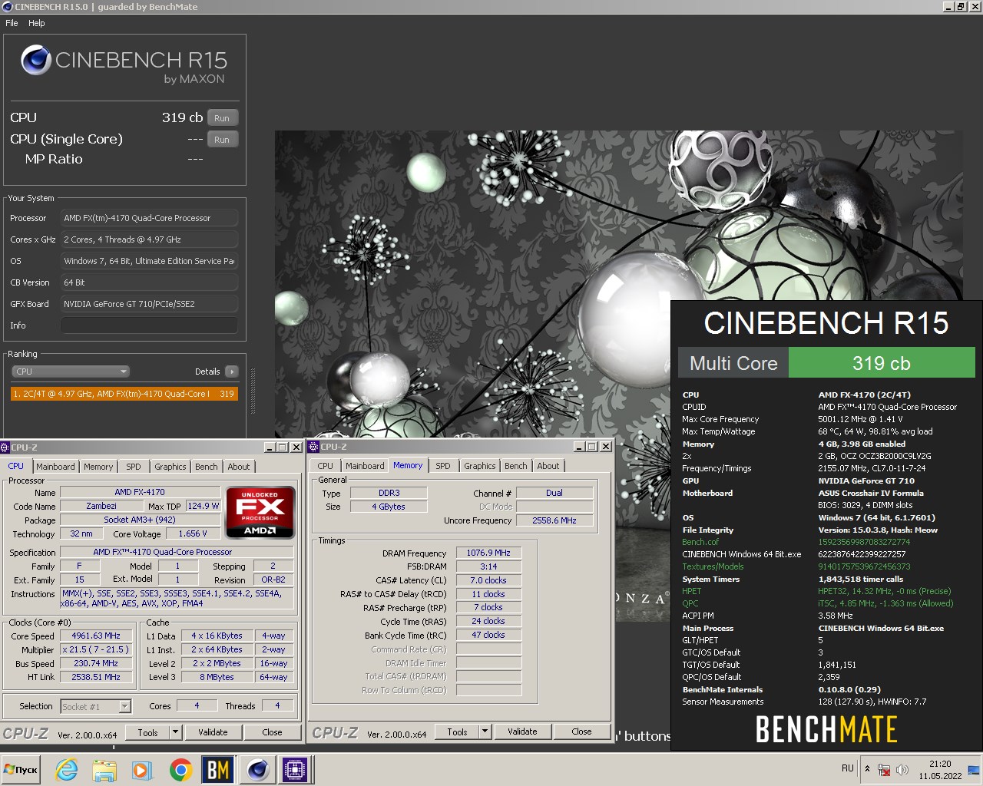The width and height of the screenshot is (983, 786).
Task: Click the show desktop tray icon
Action: pyautogui.click(x=973, y=769)
